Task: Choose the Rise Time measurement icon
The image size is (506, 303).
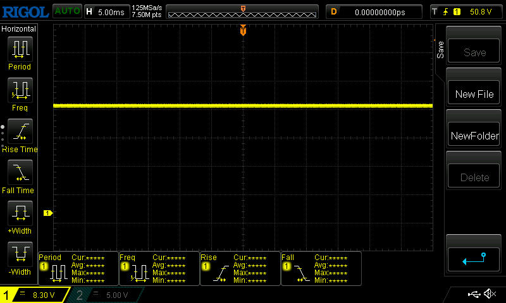Action: [x=19, y=131]
